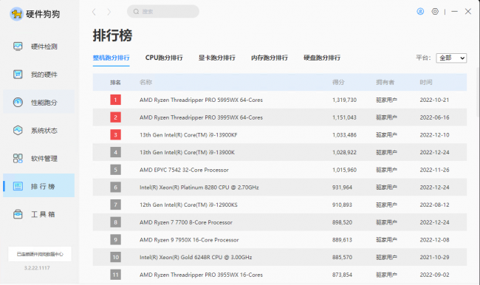Open 我的硬件 sidebar icon
This screenshot has width=480, height=285.
point(18,75)
